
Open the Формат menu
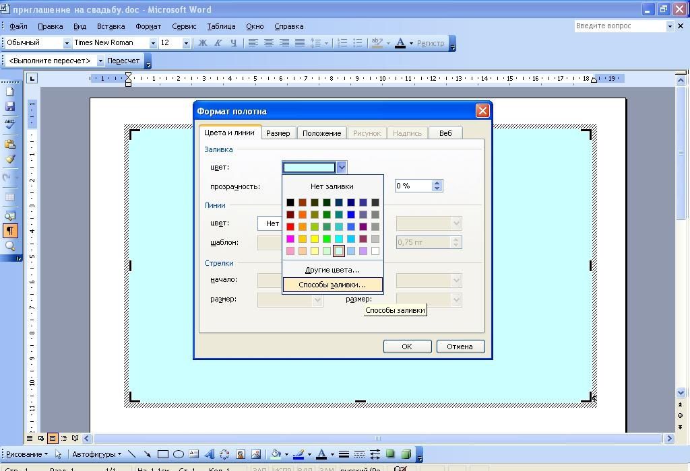[x=148, y=26]
